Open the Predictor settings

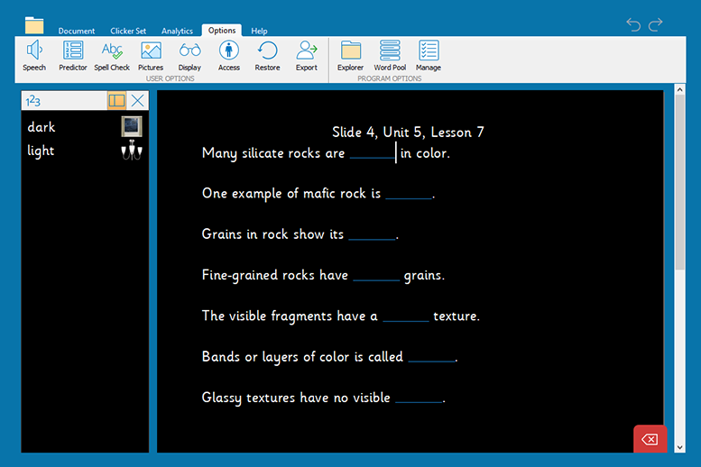(73, 55)
